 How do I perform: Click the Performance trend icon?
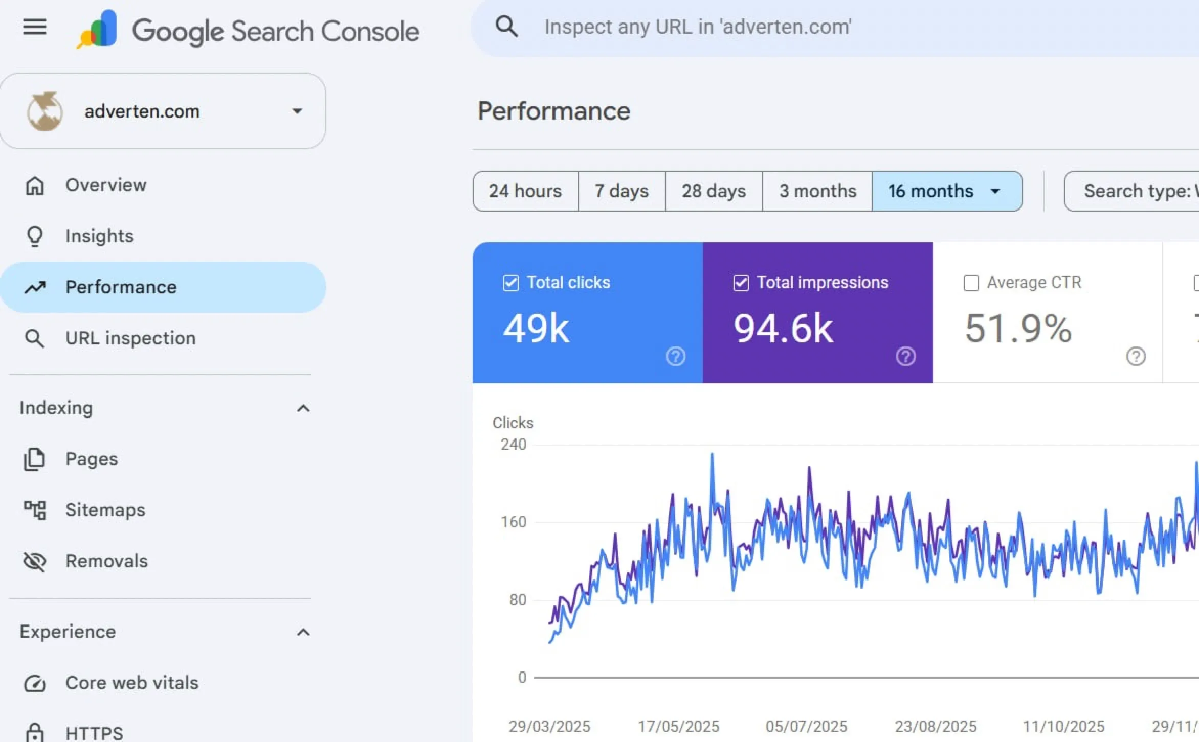tap(35, 287)
